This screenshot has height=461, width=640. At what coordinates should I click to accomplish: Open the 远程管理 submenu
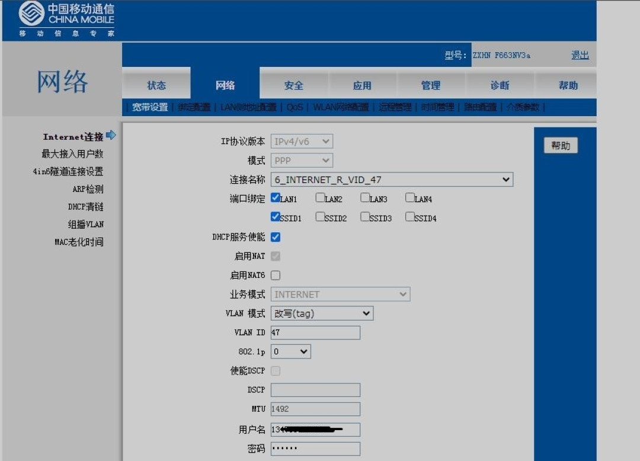coord(395,107)
